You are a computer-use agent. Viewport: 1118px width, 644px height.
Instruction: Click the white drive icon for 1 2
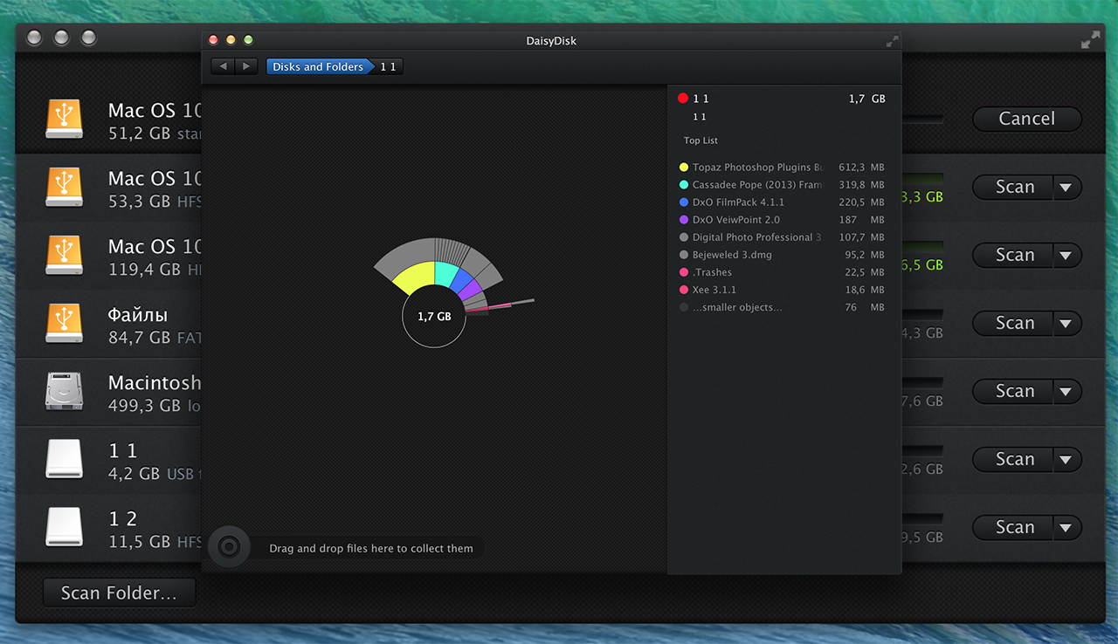(64, 527)
